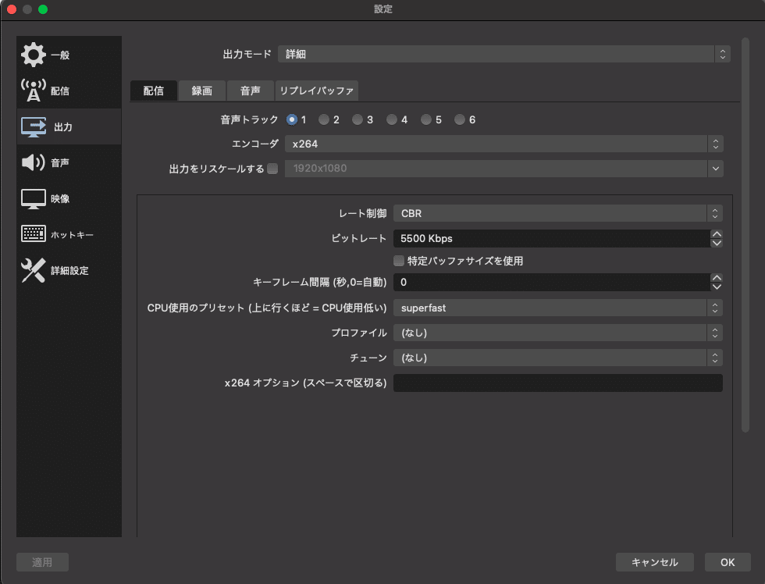Select the 出力 (Output) monitor icon
The width and height of the screenshot is (765, 584).
[33, 126]
